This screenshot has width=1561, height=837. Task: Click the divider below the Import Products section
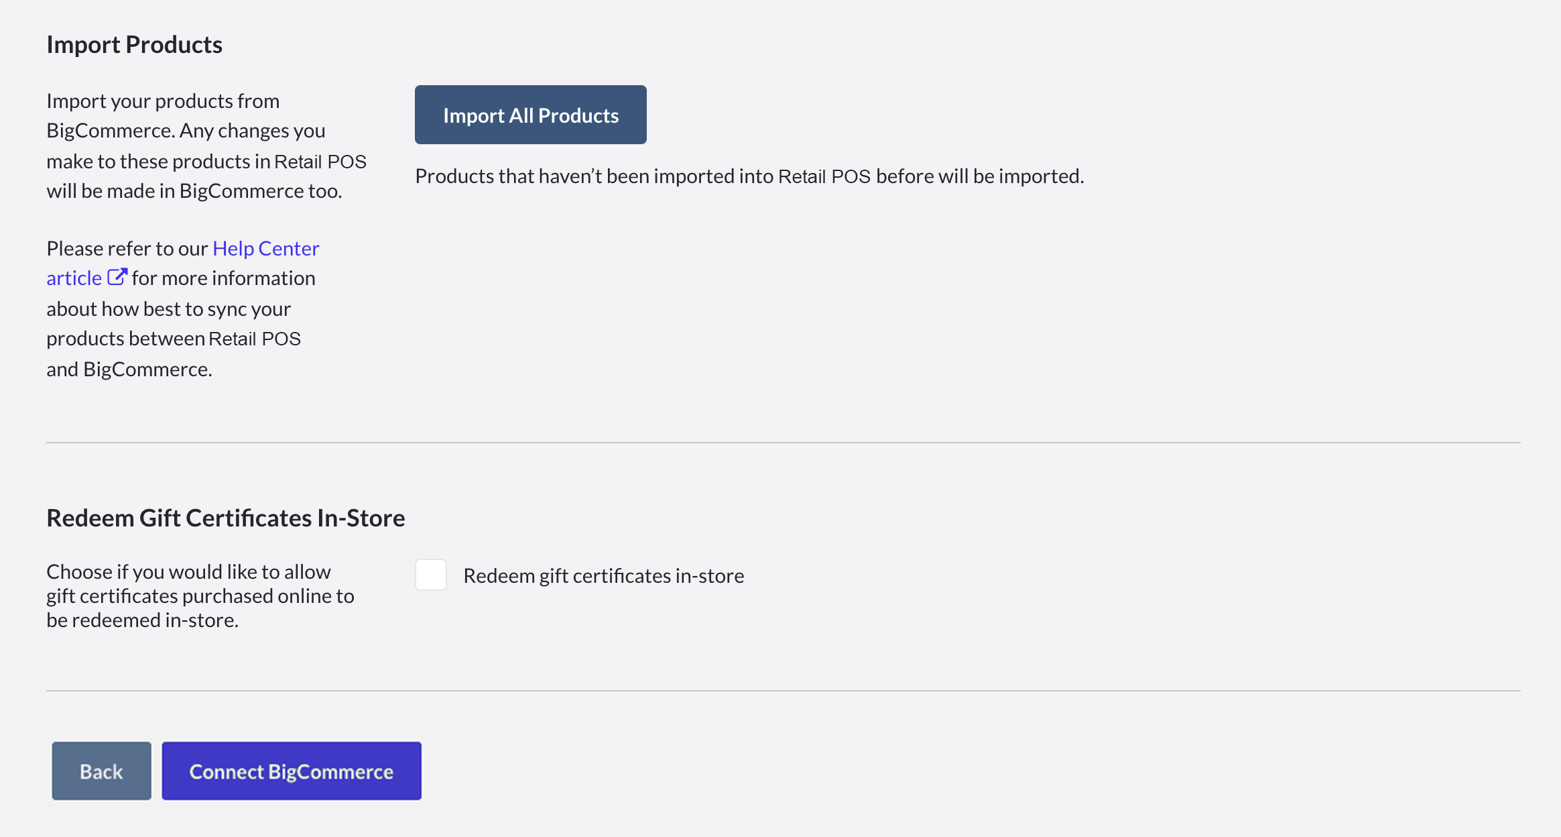783,443
